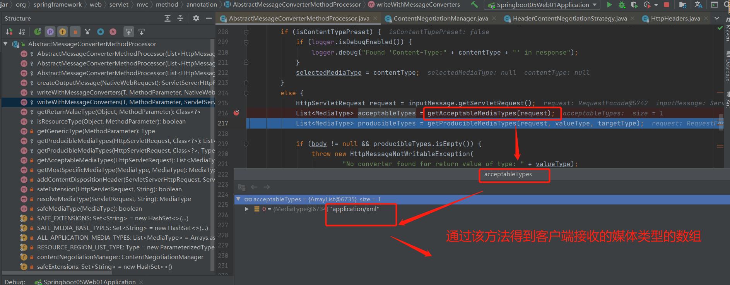Stop the running application with red square
Image resolution: width=730 pixels, height=285 pixels.
(x=667, y=5)
